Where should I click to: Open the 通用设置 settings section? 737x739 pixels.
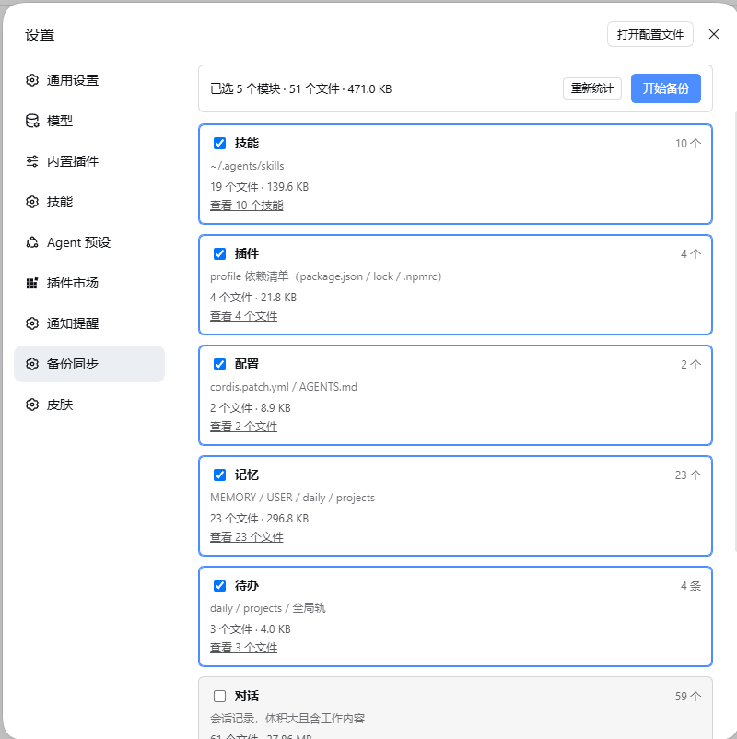tap(89, 80)
